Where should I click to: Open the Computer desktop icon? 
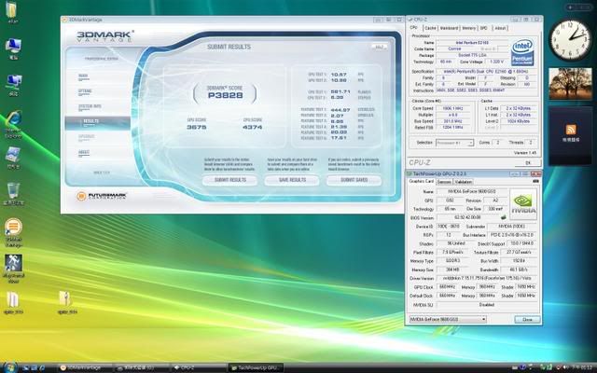click(13, 46)
